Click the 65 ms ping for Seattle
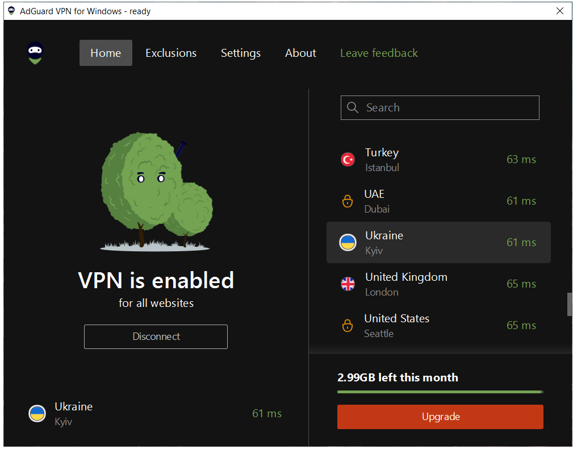 tap(521, 326)
